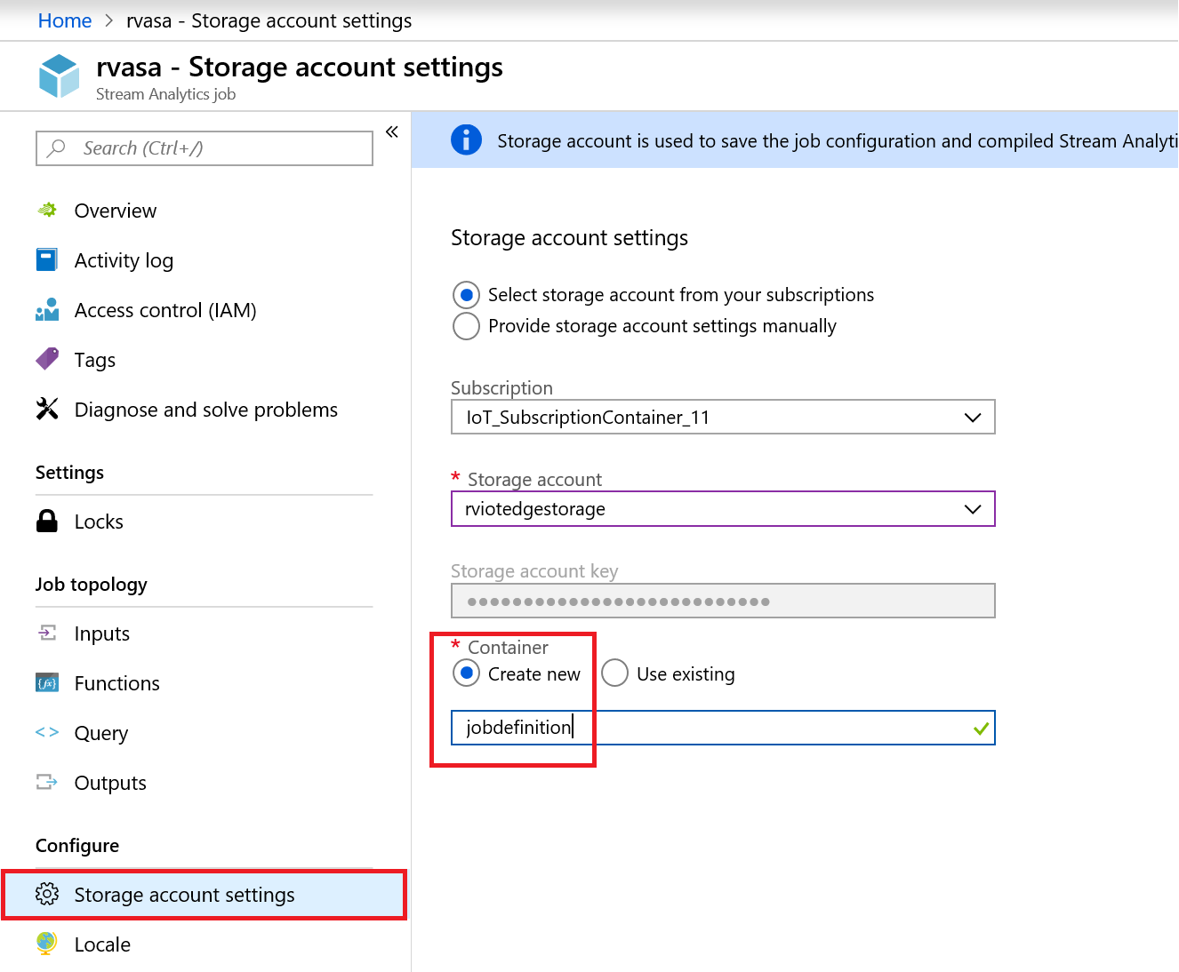Click the Outputs icon
This screenshot has height=972, width=1179.
click(x=47, y=782)
